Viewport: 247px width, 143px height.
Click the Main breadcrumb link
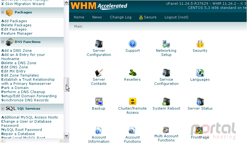[x=78, y=26]
